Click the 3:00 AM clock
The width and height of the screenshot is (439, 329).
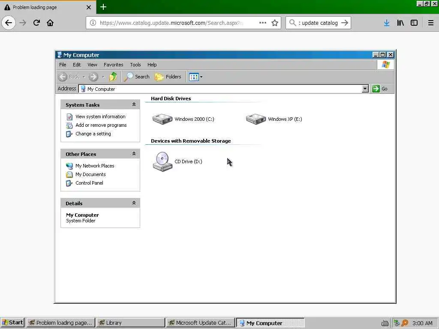pos(422,323)
